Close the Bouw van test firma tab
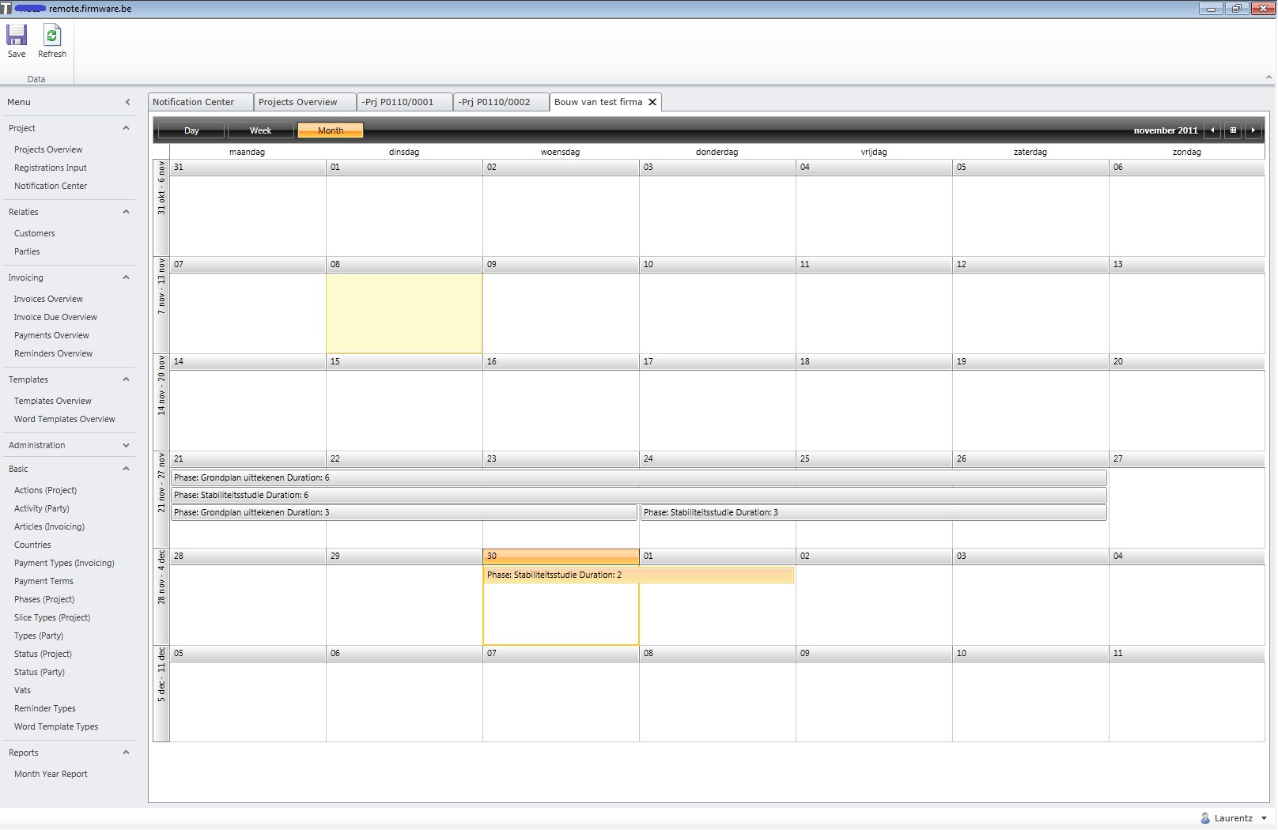Screen dimensions: 1278x830 click(x=652, y=102)
